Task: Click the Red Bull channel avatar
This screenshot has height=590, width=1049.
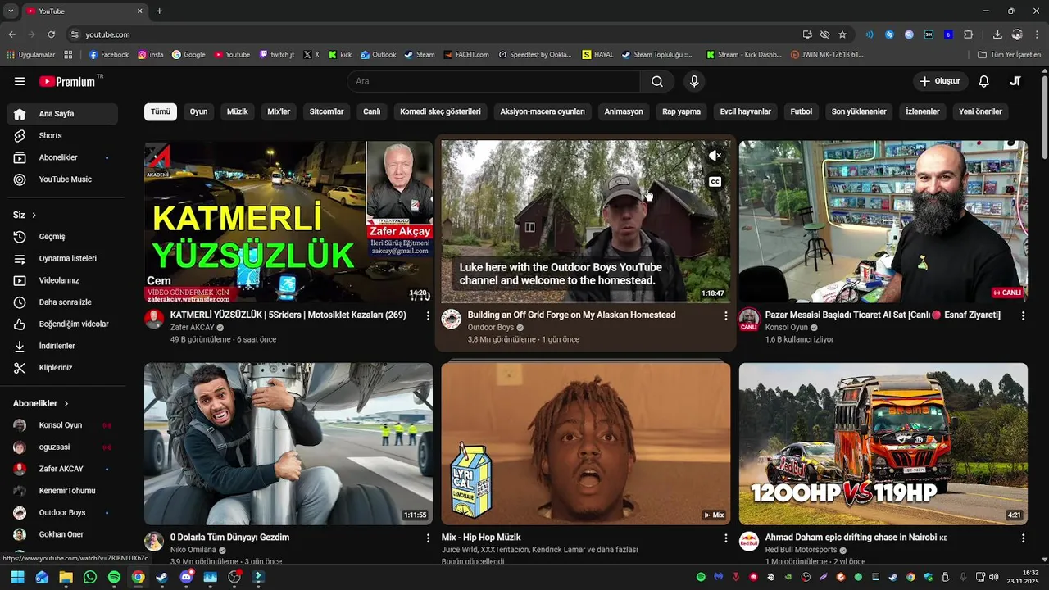Action: (x=749, y=542)
